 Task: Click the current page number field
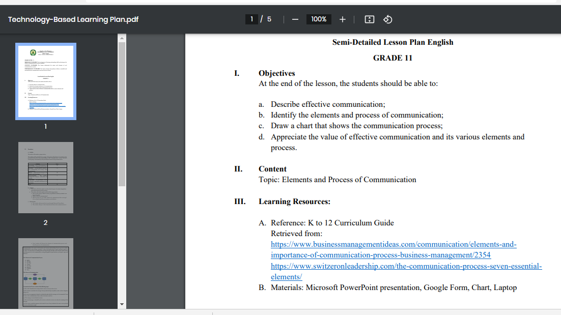click(251, 19)
